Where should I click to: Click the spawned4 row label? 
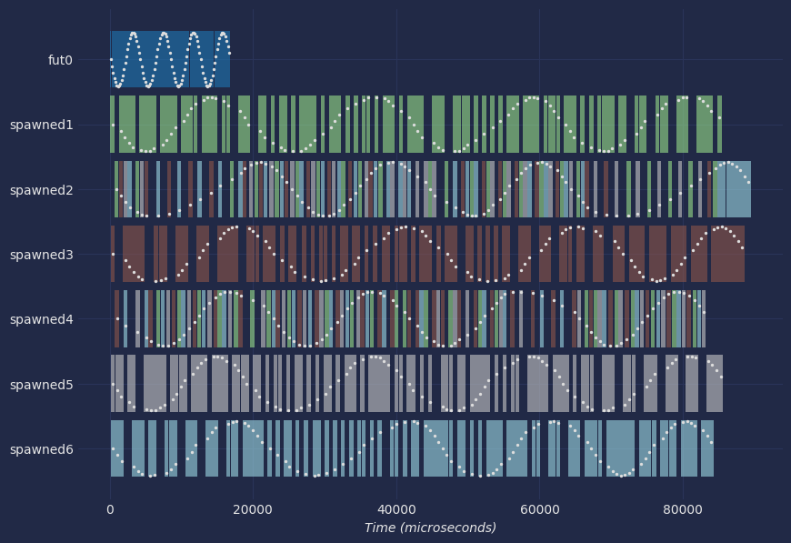point(41,319)
